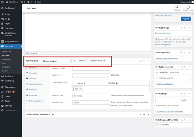Focus the Sale price input field
The width and height of the screenshot is (194, 137).
(x=91, y=75)
